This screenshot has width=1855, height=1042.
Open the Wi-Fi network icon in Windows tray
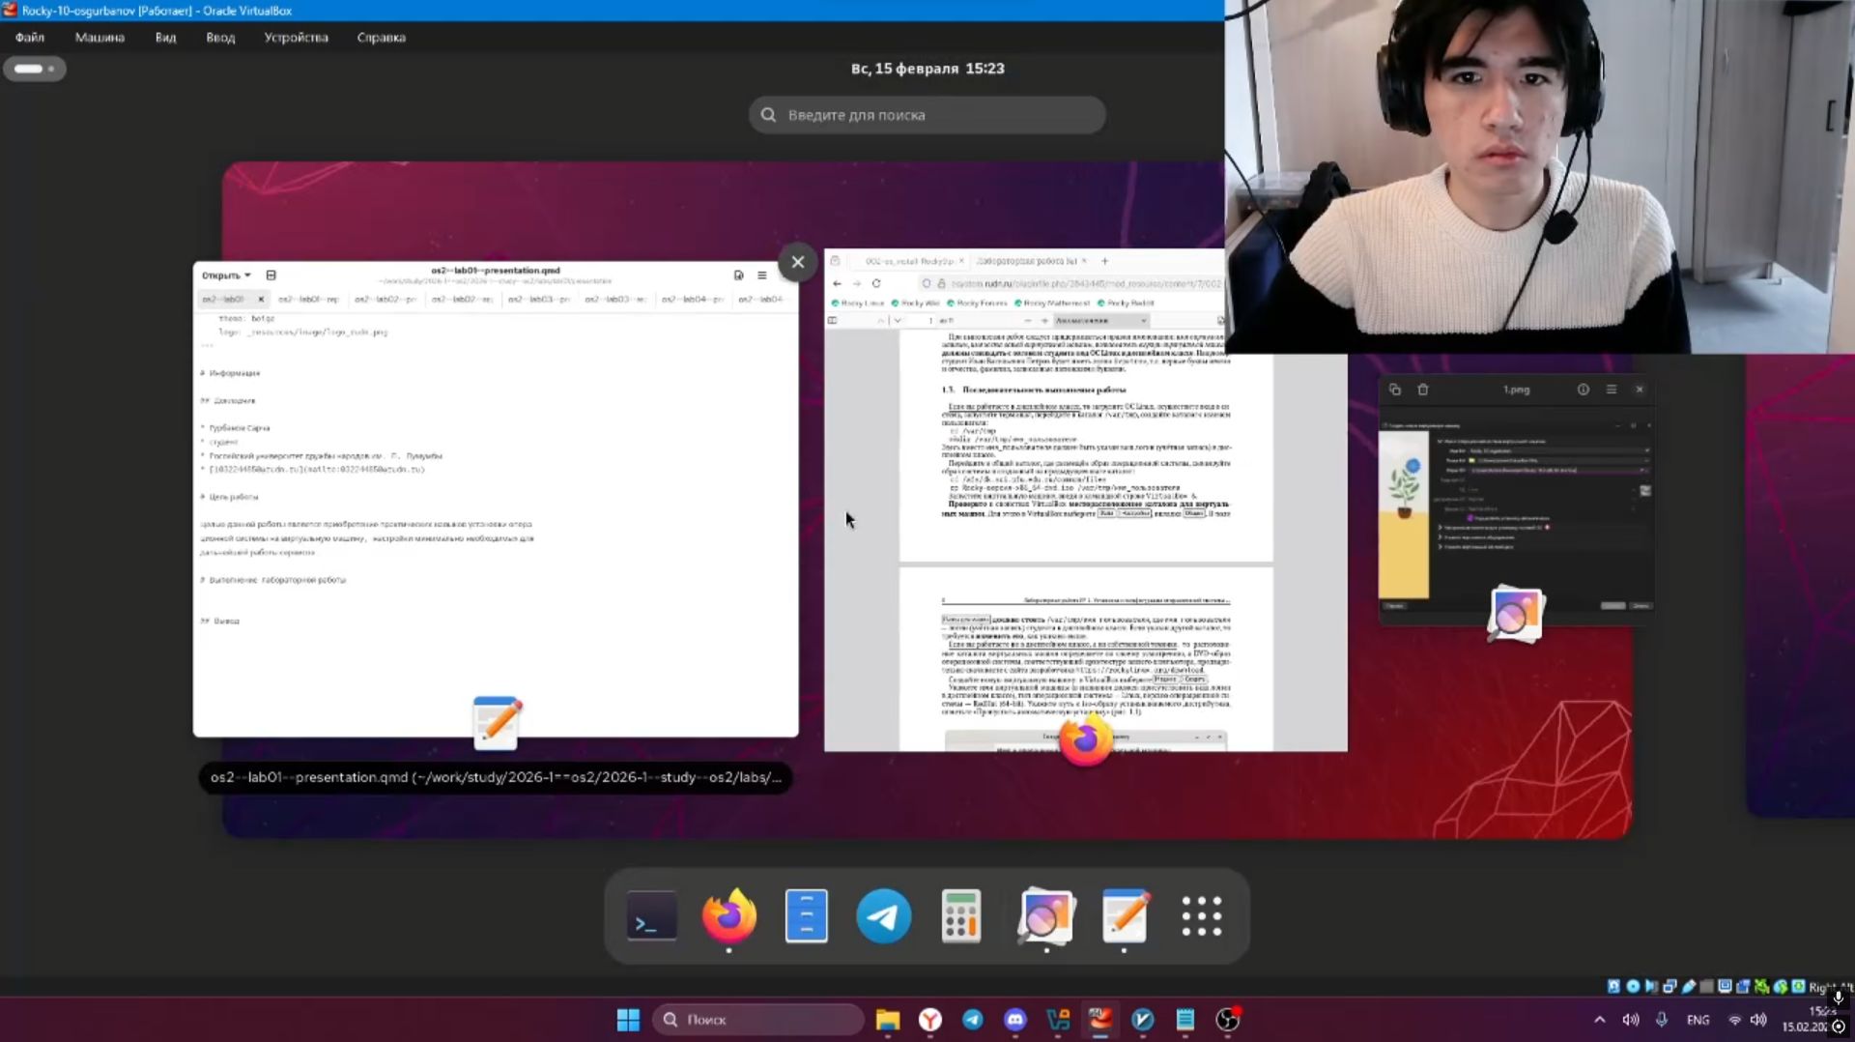coord(1735,1020)
